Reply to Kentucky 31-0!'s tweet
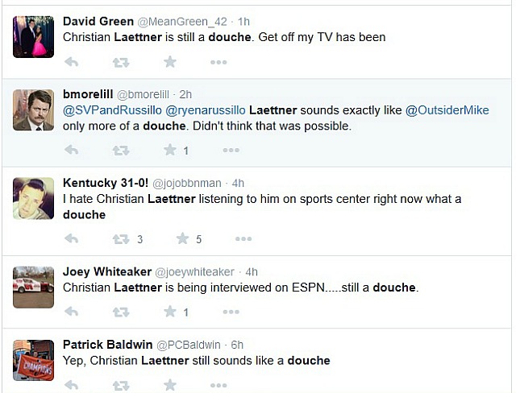 [71, 238]
